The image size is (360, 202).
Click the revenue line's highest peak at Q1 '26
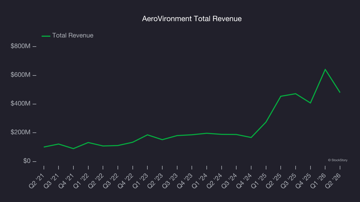click(325, 69)
